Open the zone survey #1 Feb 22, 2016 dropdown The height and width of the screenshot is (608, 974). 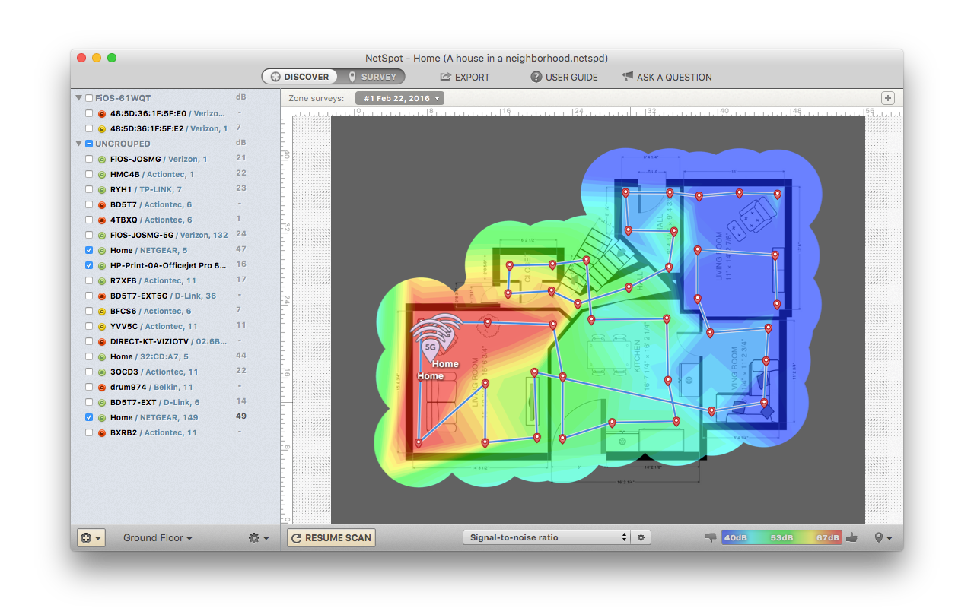pos(399,98)
